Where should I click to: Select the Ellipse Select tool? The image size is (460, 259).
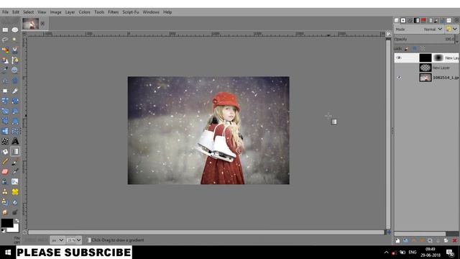(x=15, y=29)
